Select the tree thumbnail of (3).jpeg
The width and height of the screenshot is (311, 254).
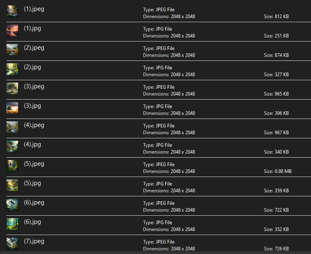tap(12, 89)
